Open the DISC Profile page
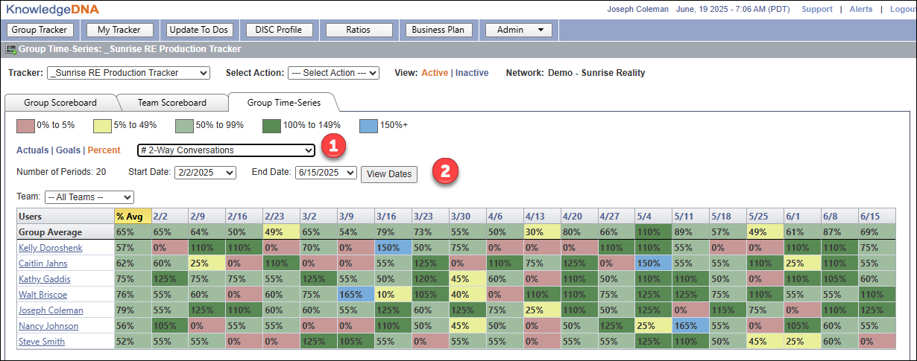917x361 pixels. 275,30
